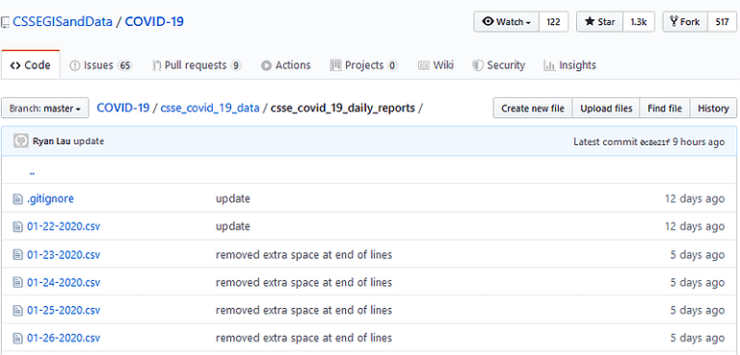Viewport: 740px width, 355px height.
Task: Click the file icon next to 01-22-2020.csv
Action: pos(17,227)
